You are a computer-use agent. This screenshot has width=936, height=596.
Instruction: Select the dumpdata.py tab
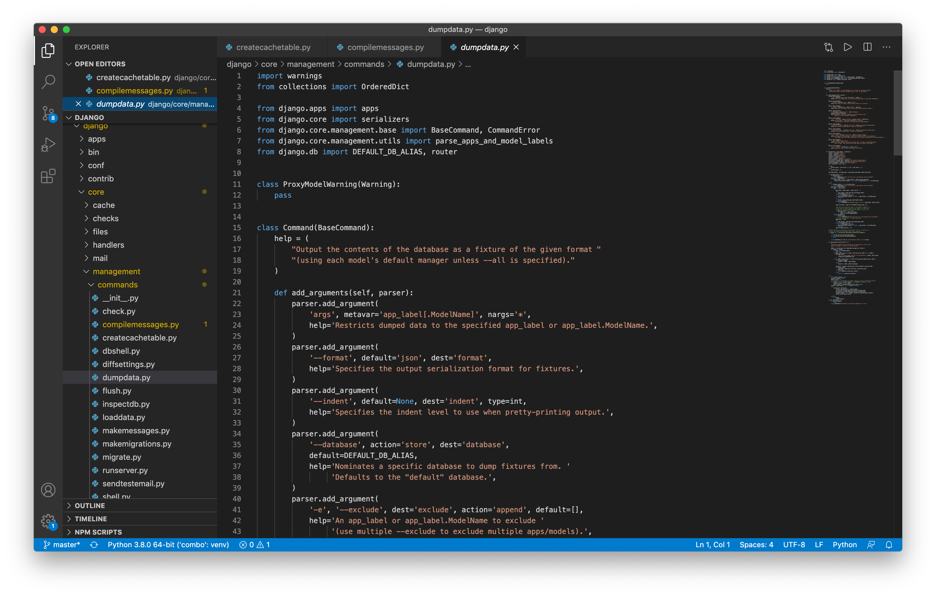484,47
